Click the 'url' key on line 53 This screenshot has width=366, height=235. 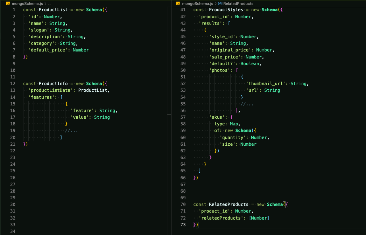253,90
